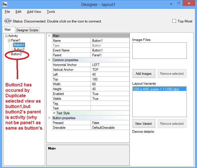Click the Horizontal Anchor property label

coord(65,65)
